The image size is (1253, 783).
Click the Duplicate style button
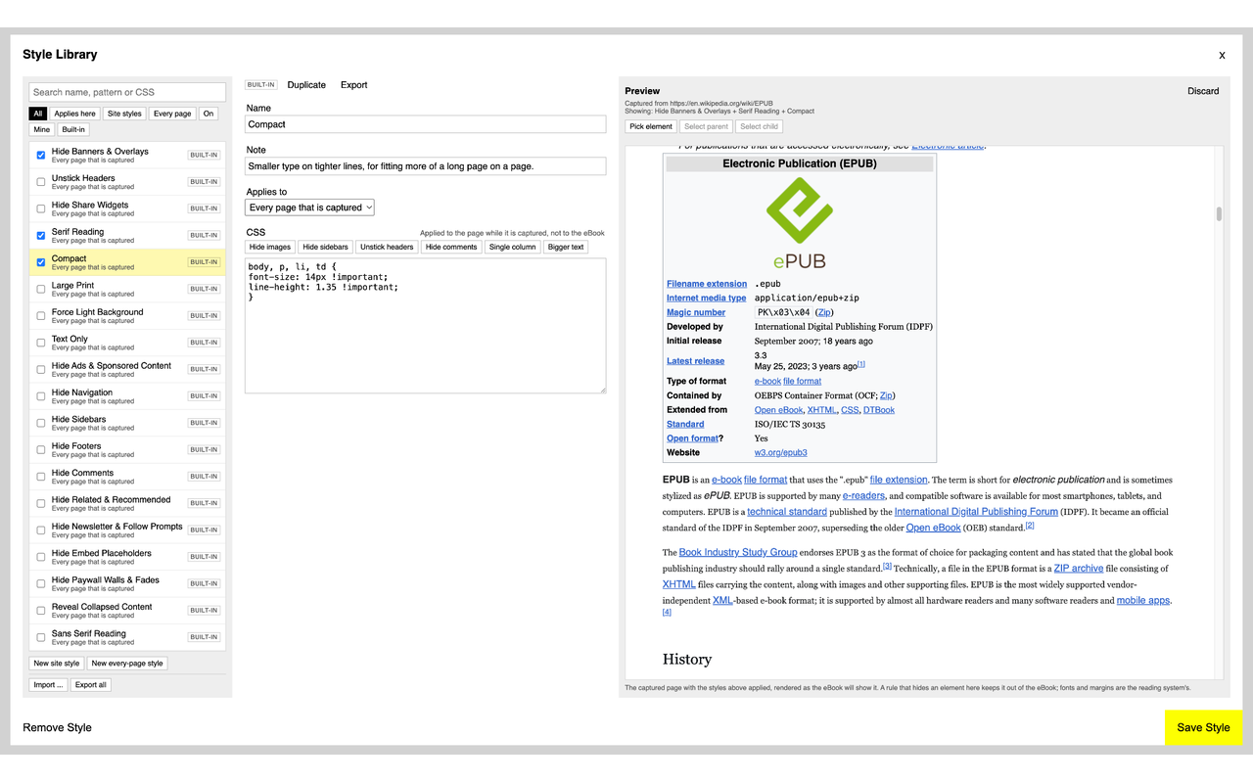306,85
